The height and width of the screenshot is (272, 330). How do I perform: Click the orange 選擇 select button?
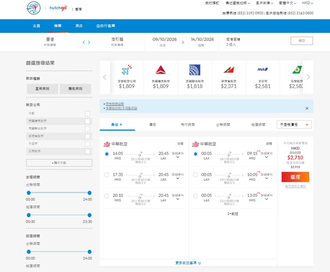click(295, 177)
